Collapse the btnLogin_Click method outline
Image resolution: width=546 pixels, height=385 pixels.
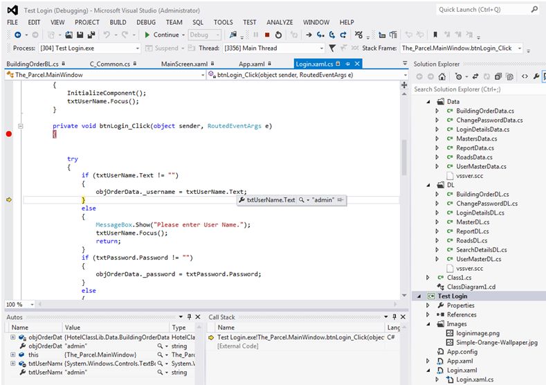point(21,126)
